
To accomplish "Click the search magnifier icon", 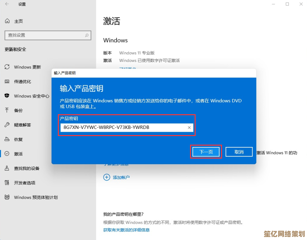I will [x=87, y=35].
